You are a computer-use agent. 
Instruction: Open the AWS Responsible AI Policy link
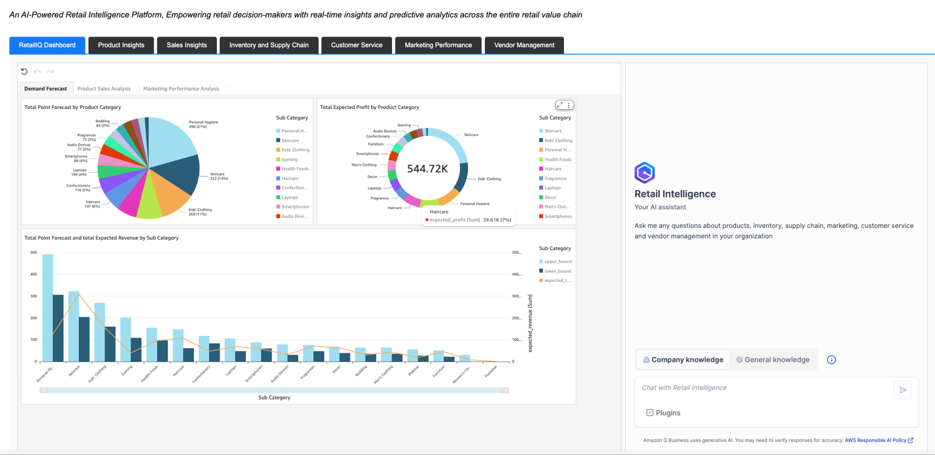877,440
